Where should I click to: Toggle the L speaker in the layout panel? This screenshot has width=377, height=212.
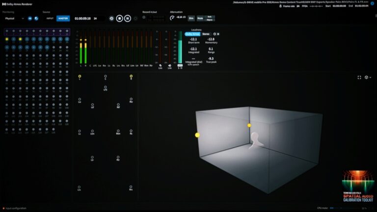point(80,77)
